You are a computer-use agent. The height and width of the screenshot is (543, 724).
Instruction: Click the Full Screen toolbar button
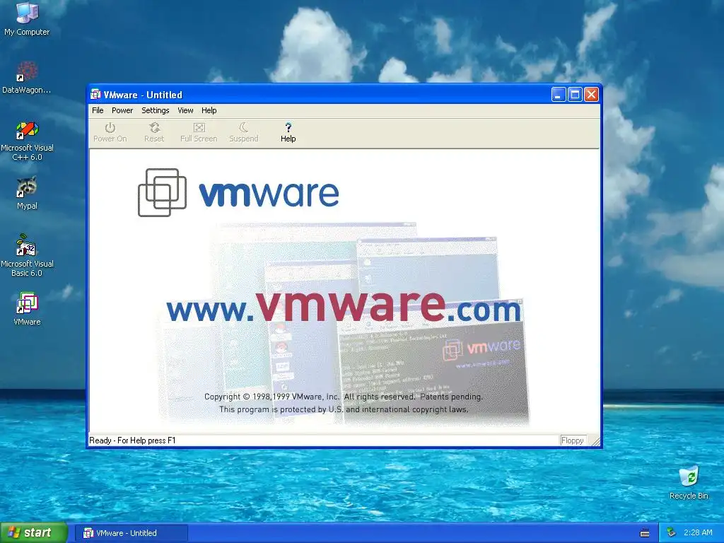[x=199, y=132]
